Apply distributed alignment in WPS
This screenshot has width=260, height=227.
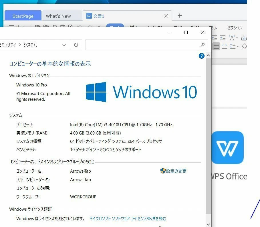coord(224,46)
